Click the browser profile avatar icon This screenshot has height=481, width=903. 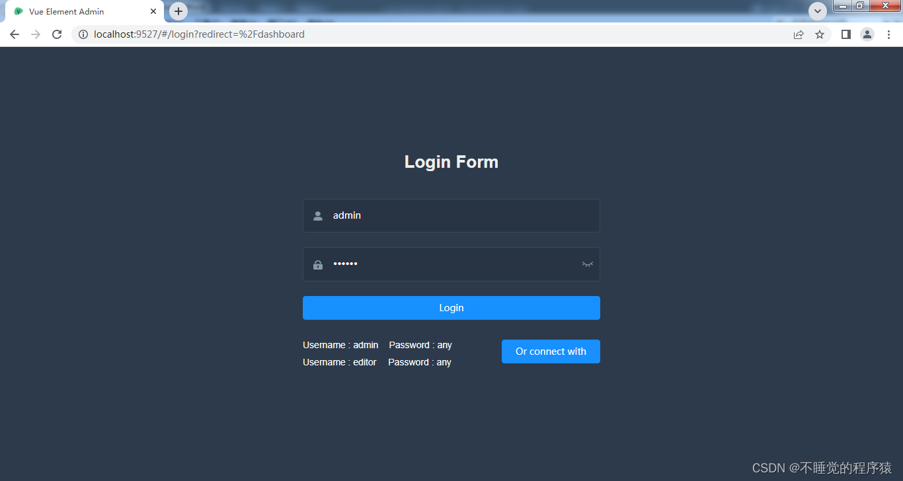click(867, 34)
